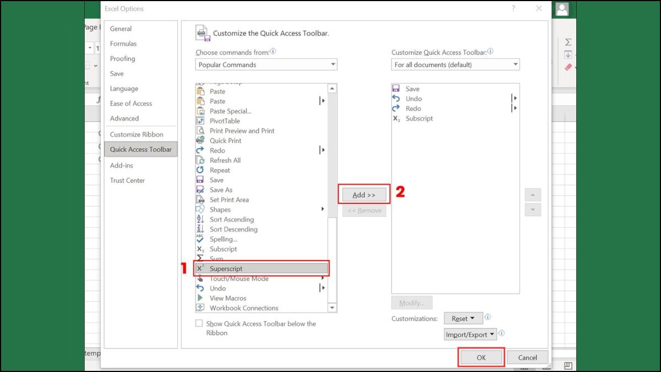
Task: Click the Move Up arrow button
Action: click(533, 195)
